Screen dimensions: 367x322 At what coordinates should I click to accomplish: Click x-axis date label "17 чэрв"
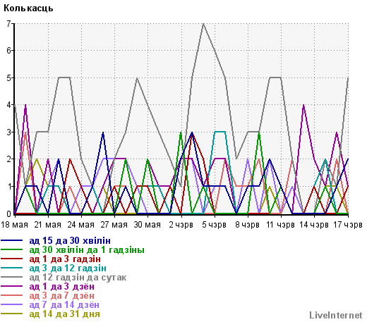tap(348, 225)
